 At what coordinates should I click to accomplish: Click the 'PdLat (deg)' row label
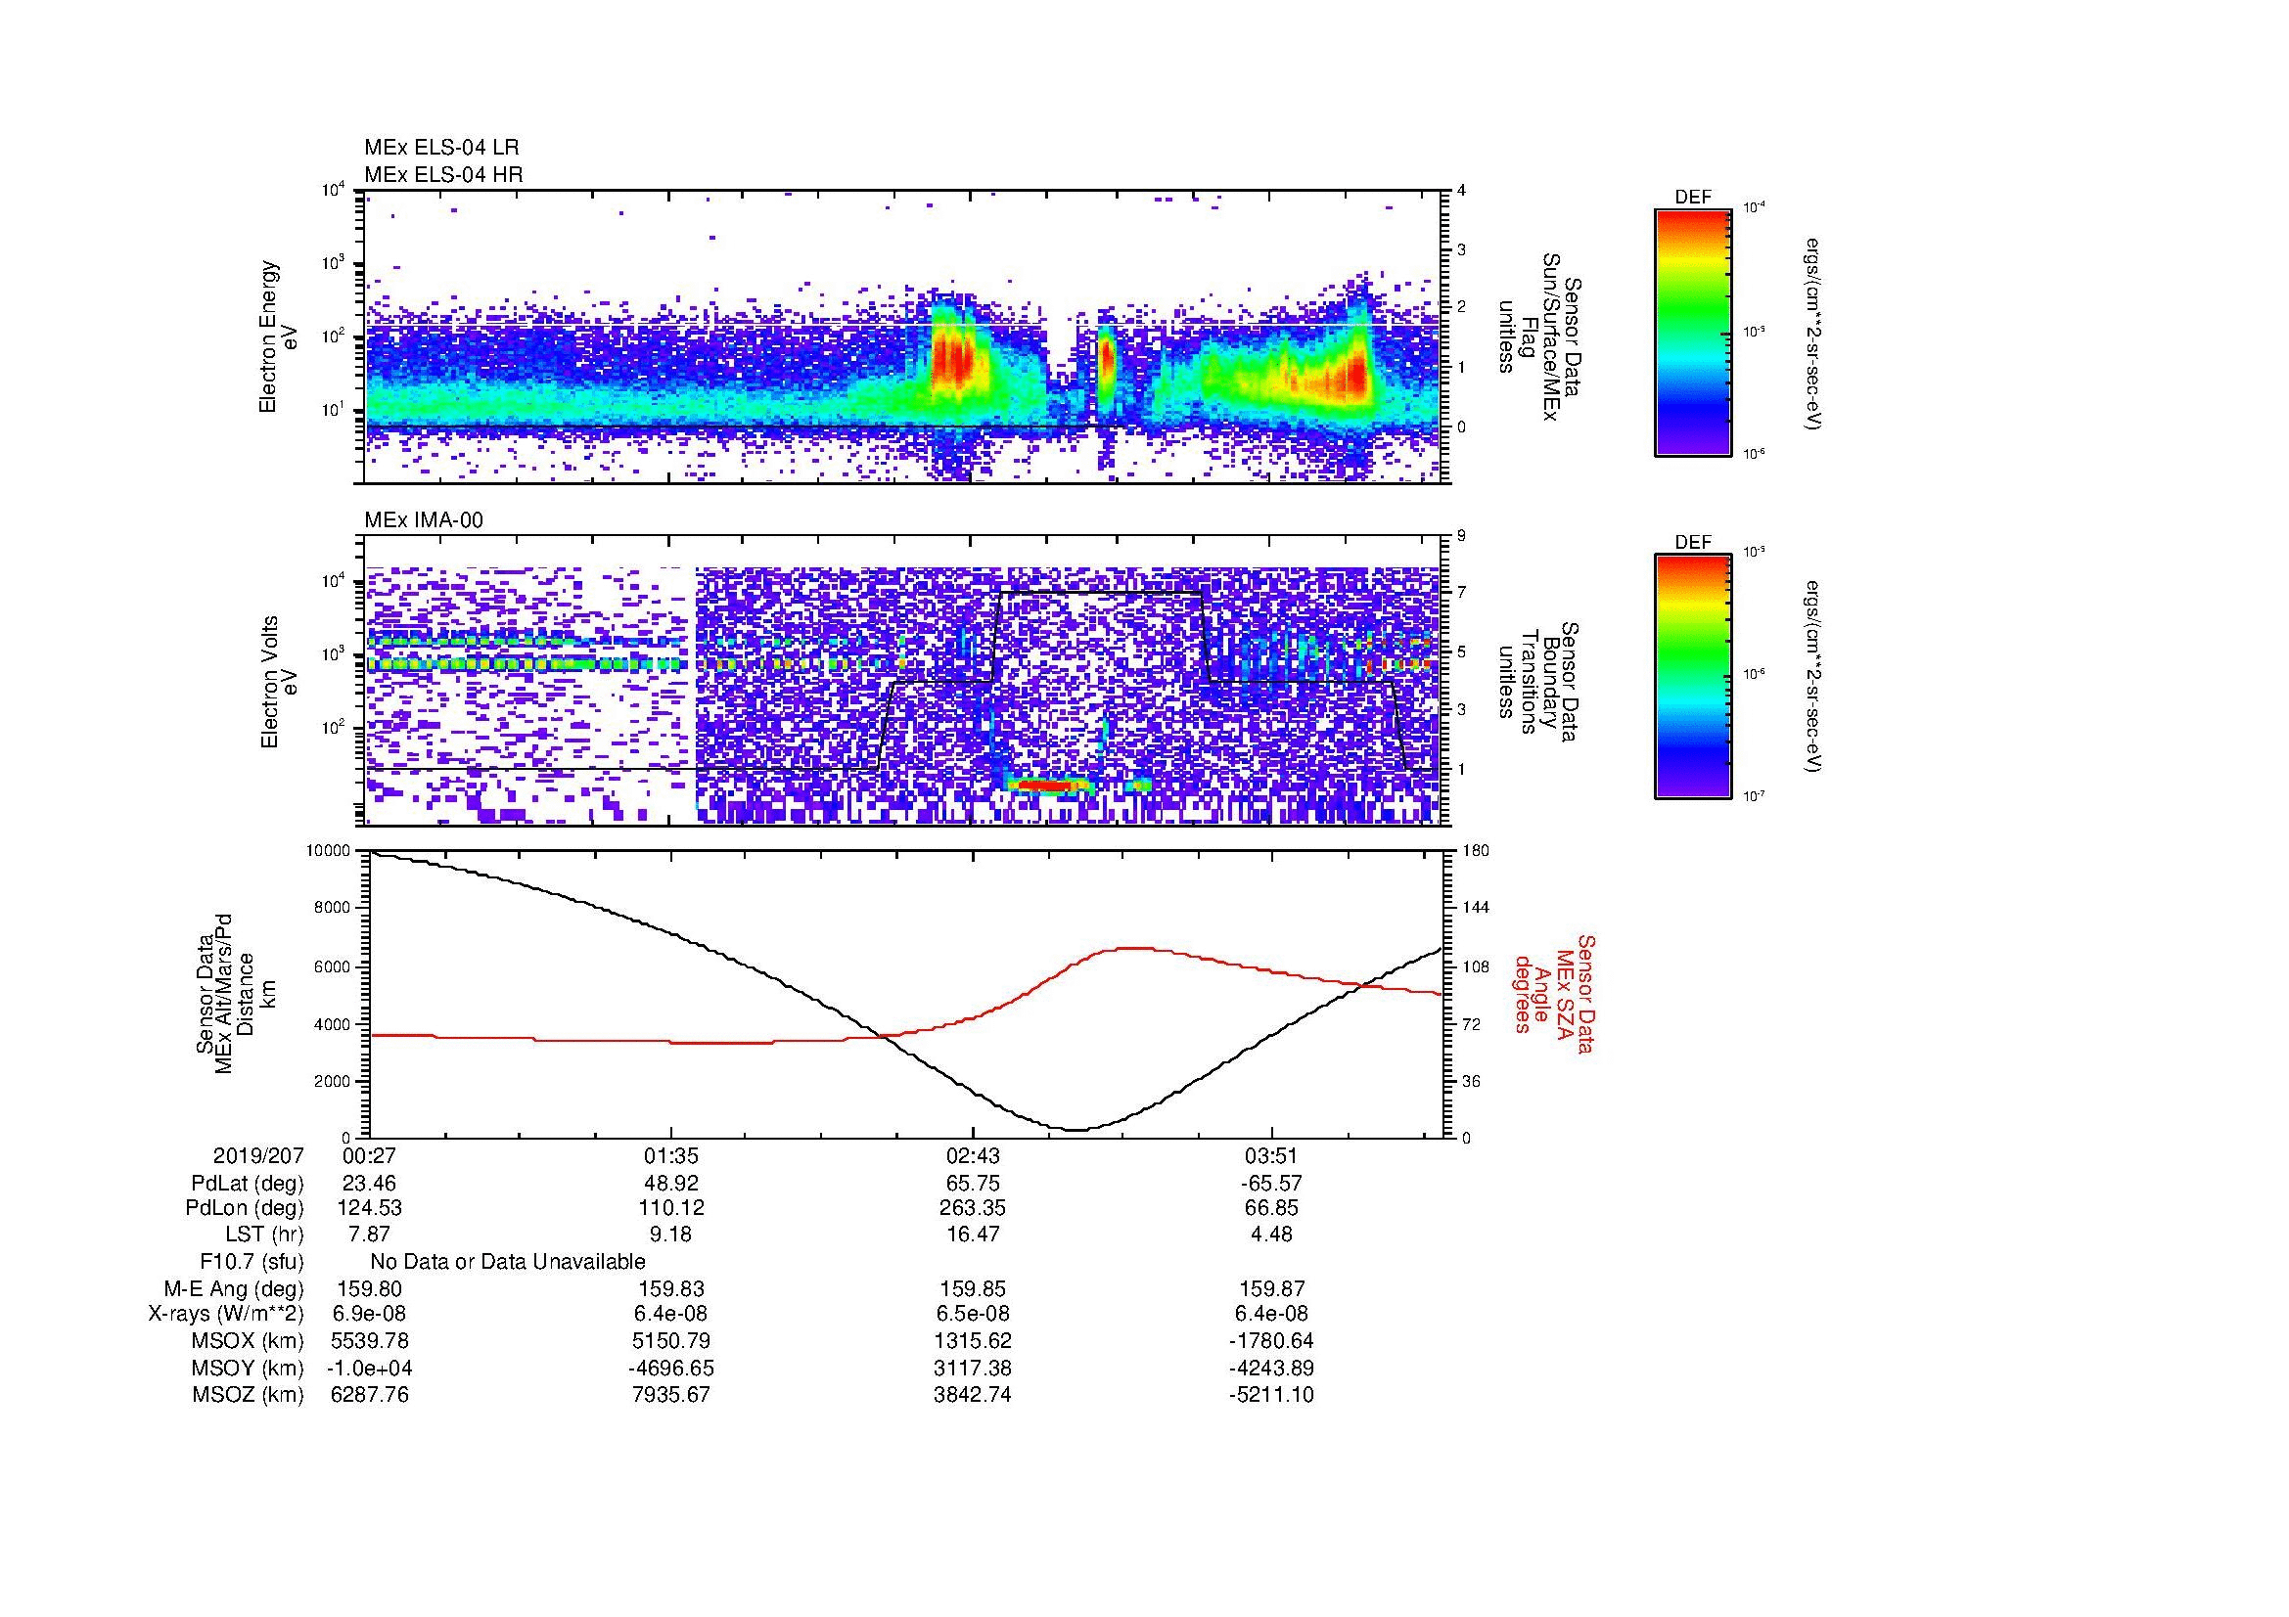(x=248, y=1184)
